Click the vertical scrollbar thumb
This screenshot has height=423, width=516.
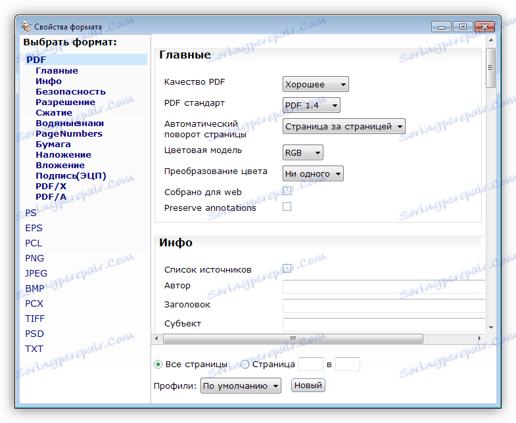[x=490, y=68]
